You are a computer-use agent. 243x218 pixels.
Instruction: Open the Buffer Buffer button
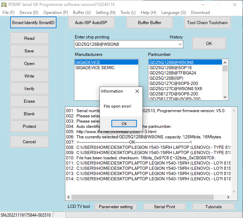click(x=149, y=23)
